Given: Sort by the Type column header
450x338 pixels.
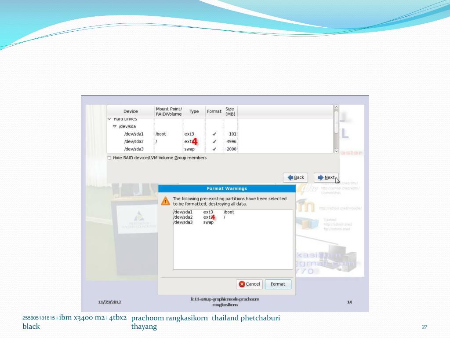Looking at the screenshot, I should 194,111.
